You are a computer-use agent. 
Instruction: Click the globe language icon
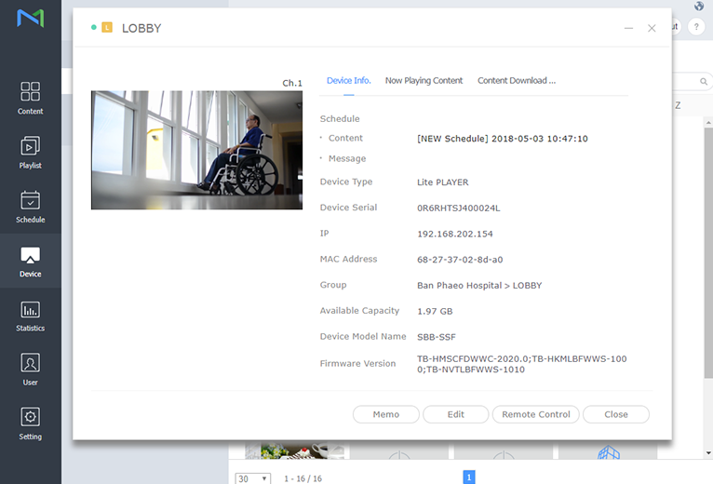[699, 7]
